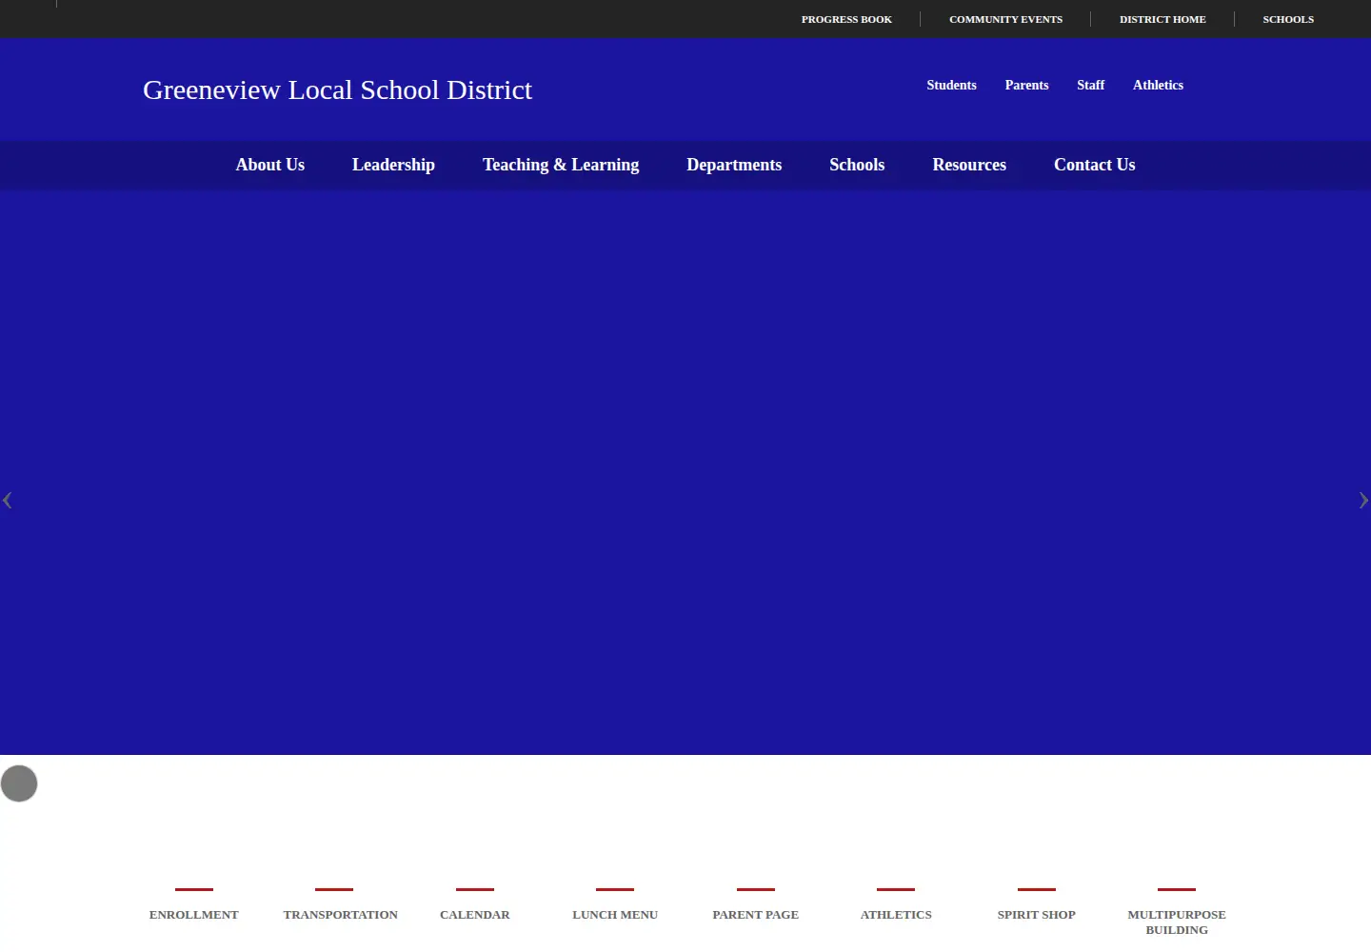Click the Enrollment quick link
Image resolution: width=1371 pixels, height=952 pixels.
[194, 915]
